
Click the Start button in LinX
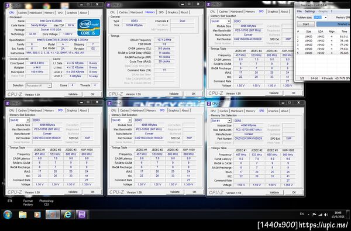tap(306, 24)
